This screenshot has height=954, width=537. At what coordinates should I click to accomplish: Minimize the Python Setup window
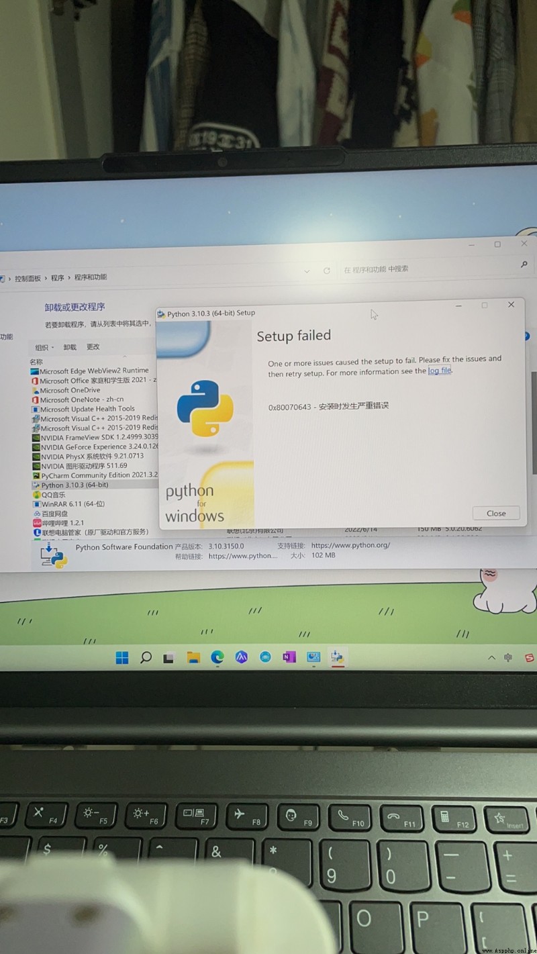[x=459, y=305]
